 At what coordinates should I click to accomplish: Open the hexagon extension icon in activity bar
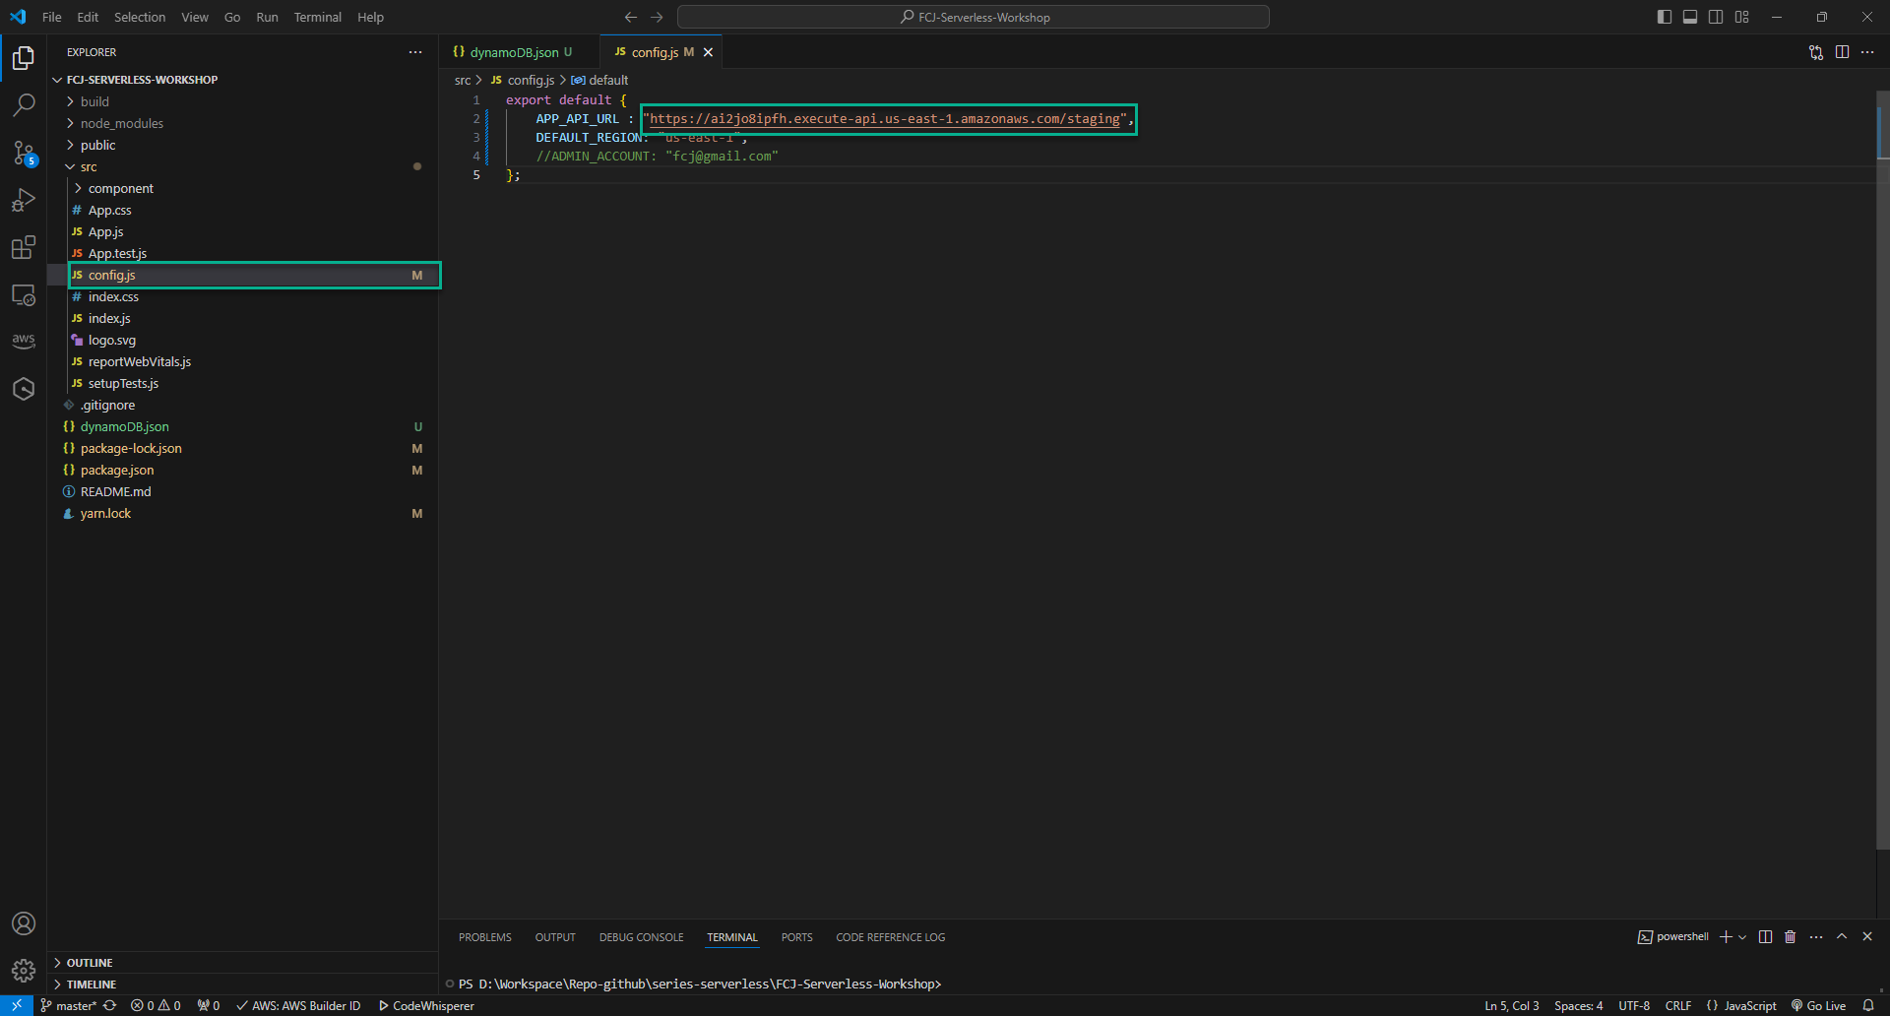pos(24,389)
